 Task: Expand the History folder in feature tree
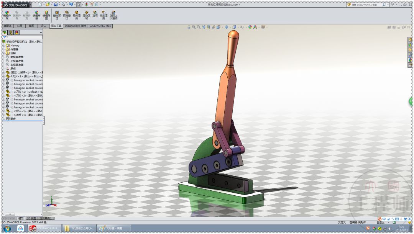(4, 45)
